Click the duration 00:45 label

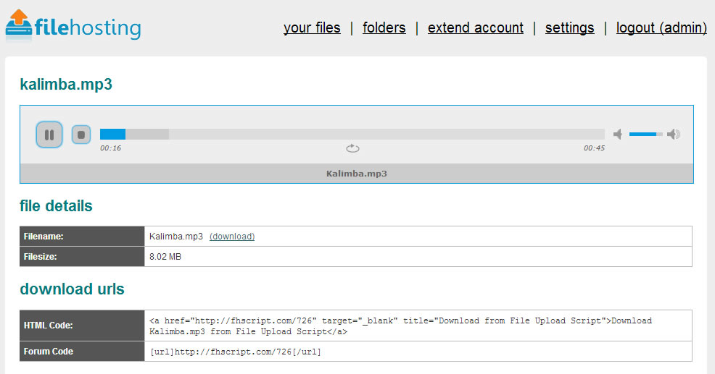tap(594, 148)
